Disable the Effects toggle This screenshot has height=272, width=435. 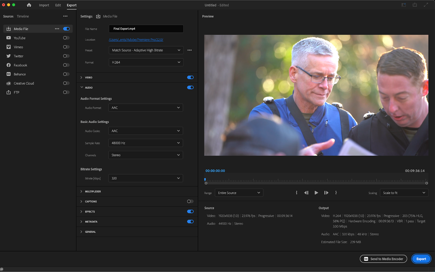coord(190,211)
